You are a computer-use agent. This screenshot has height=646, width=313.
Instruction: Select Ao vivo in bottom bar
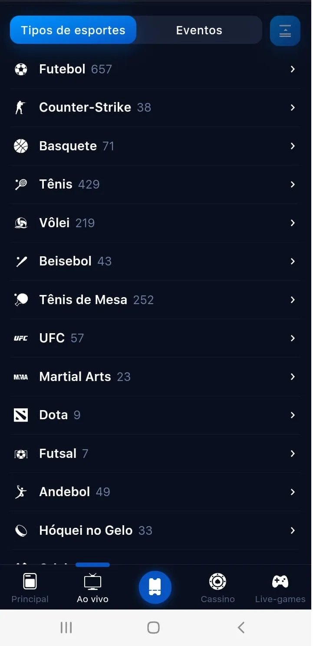point(92,588)
